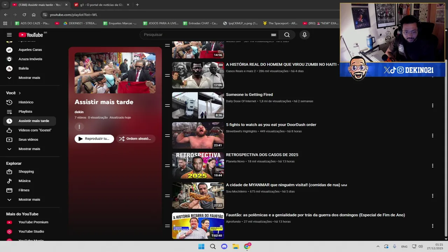Open File Explorer from taskbar

click(236, 246)
